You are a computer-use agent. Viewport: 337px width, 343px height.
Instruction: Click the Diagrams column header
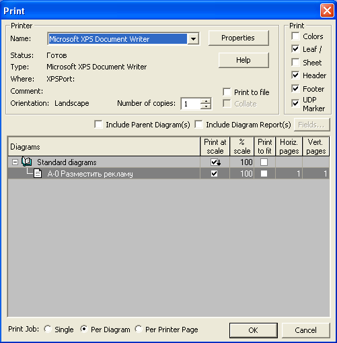tap(104, 146)
